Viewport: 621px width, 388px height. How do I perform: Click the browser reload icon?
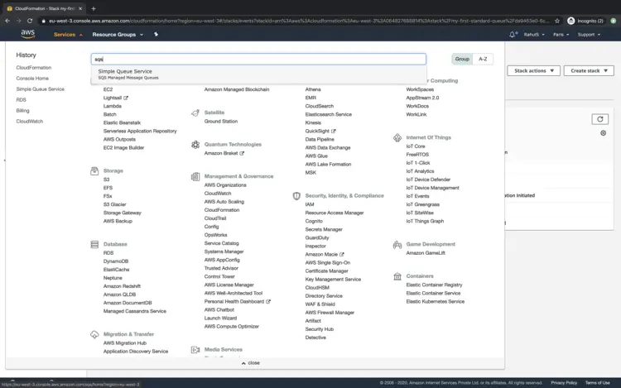30,21
